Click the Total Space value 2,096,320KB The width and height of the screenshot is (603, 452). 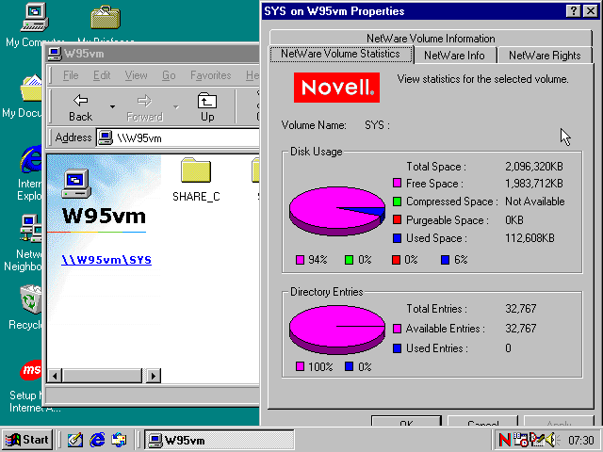[534, 167]
